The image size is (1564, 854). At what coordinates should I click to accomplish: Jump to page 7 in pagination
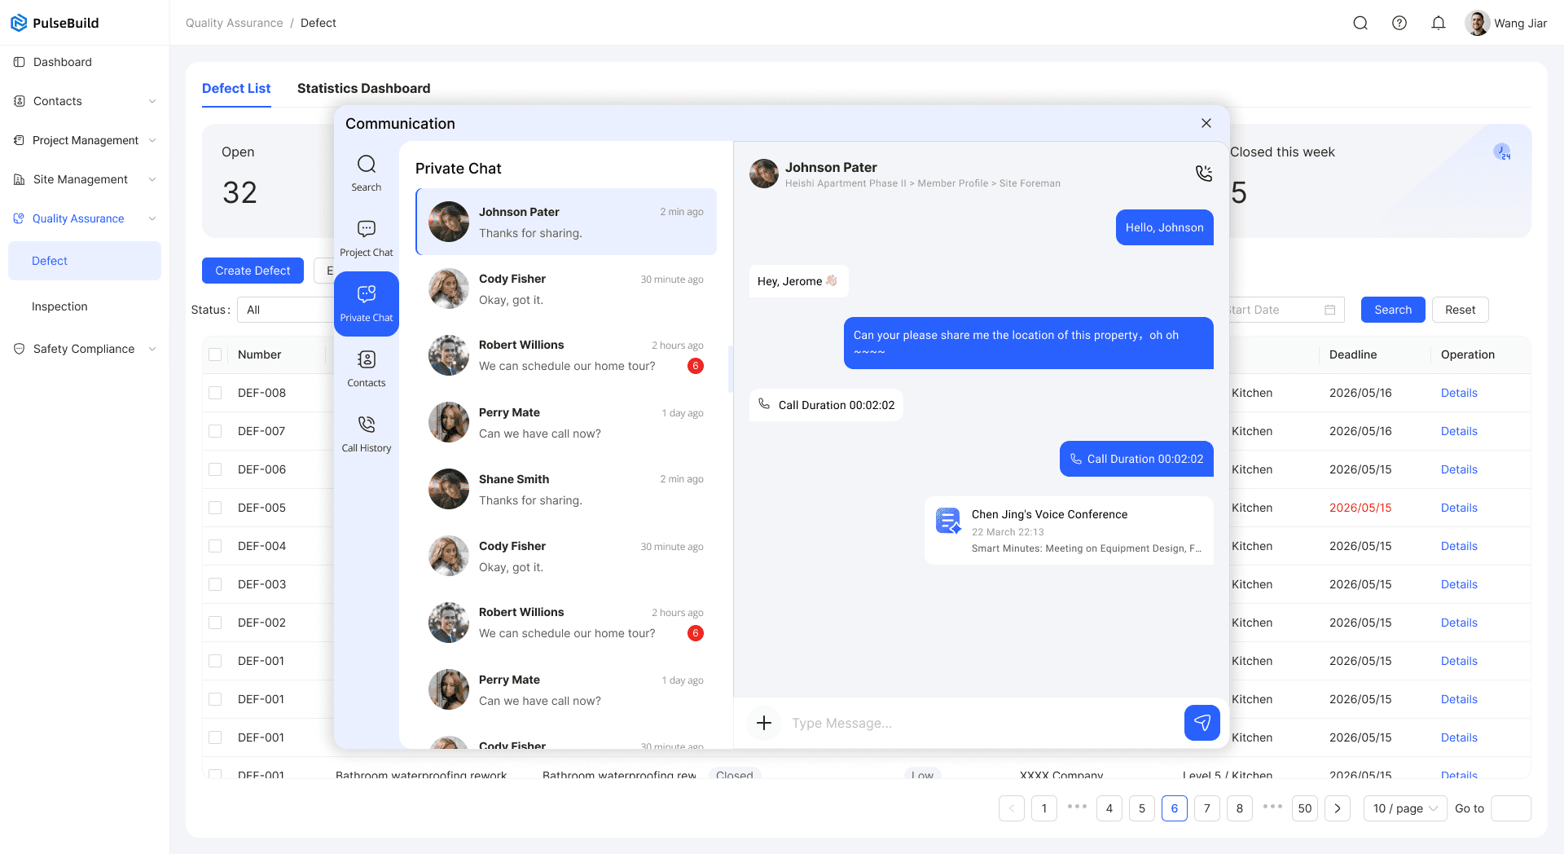[x=1207, y=808]
